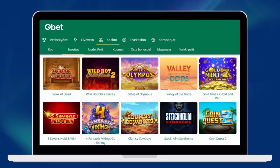Switch to the Koti tab
Image resolution: width=280 pixels, height=168 pixels.
point(51,50)
